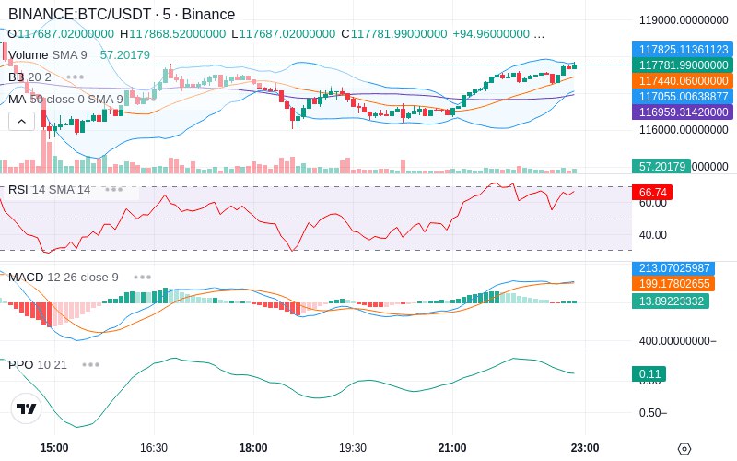Click the MACD 12 26 close 9 label
Image resolution: width=737 pixels, height=461 pixels.
pos(64,278)
